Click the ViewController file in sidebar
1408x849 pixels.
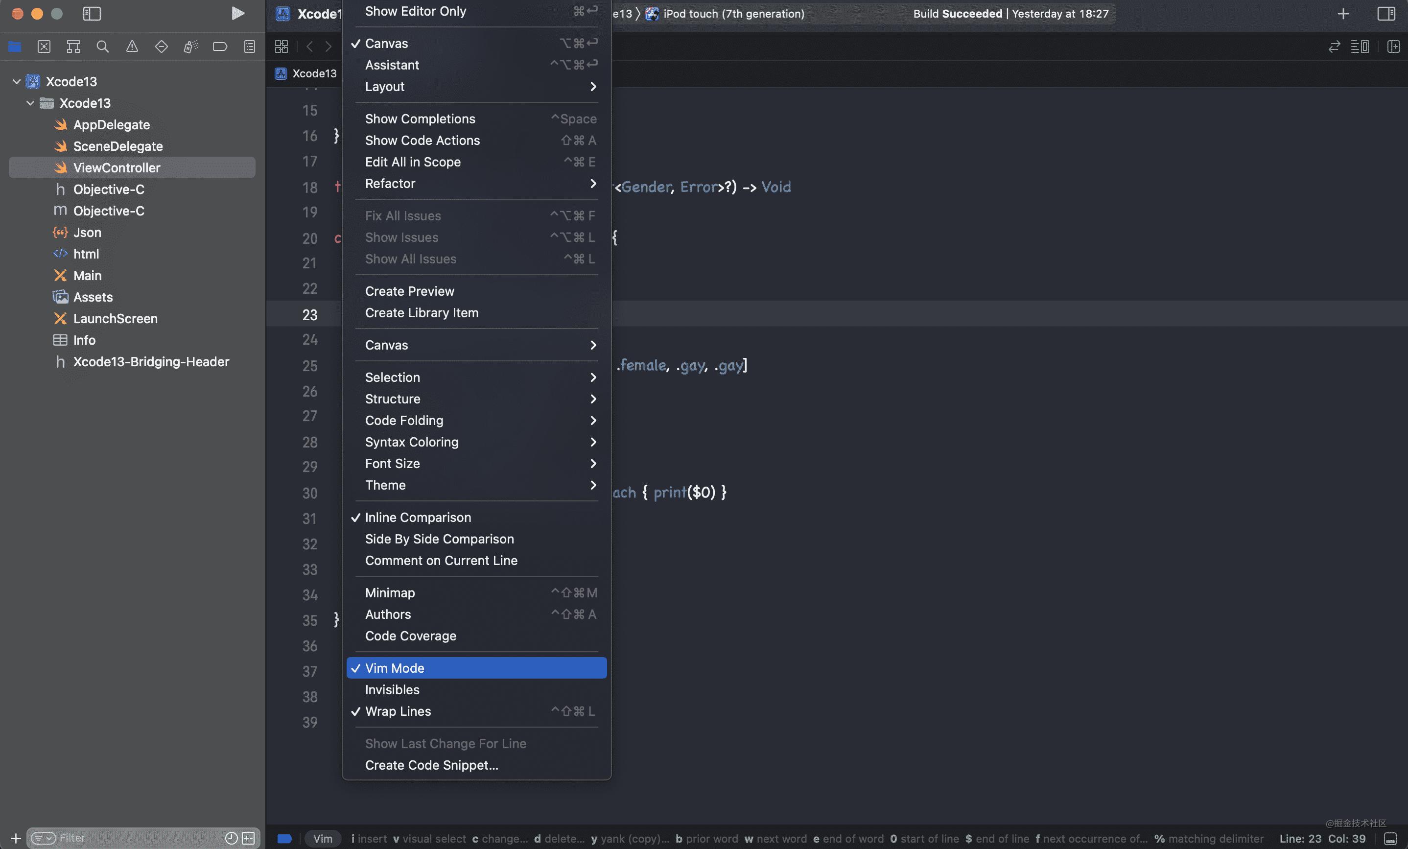coord(117,167)
